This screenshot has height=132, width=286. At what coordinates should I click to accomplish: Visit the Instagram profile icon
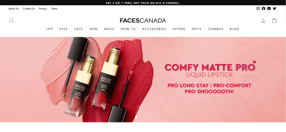pyautogui.click(x=258, y=8)
